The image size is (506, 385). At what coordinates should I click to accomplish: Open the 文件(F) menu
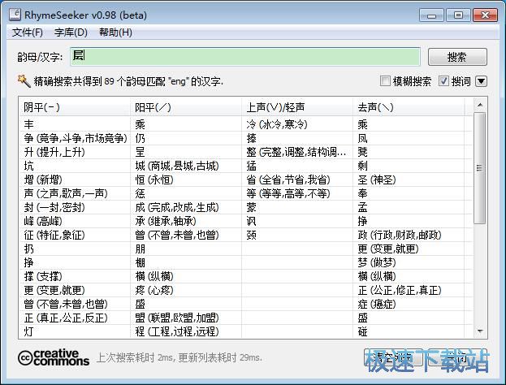(28, 32)
